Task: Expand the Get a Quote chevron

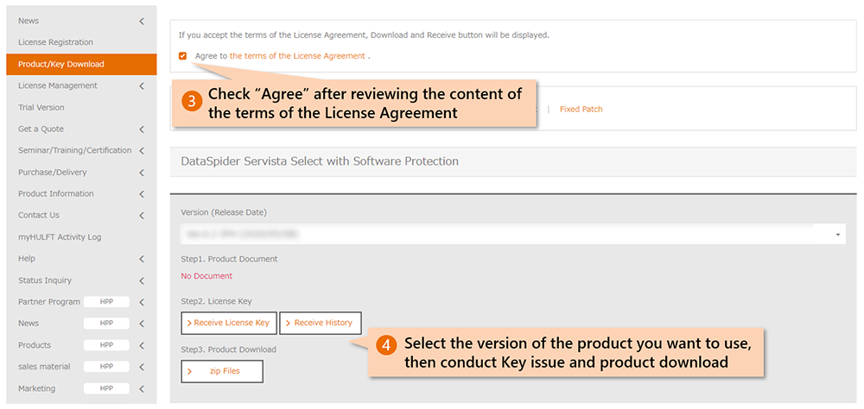Action: (x=142, y=129)
